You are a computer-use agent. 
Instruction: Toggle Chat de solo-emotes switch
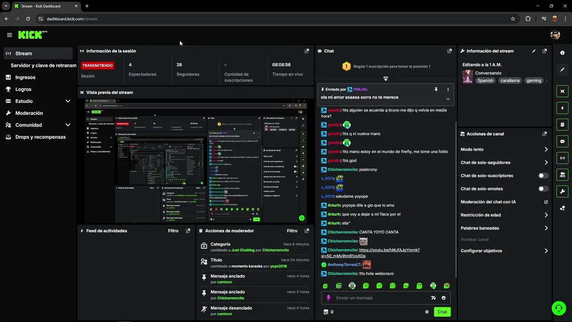[543, 189]
